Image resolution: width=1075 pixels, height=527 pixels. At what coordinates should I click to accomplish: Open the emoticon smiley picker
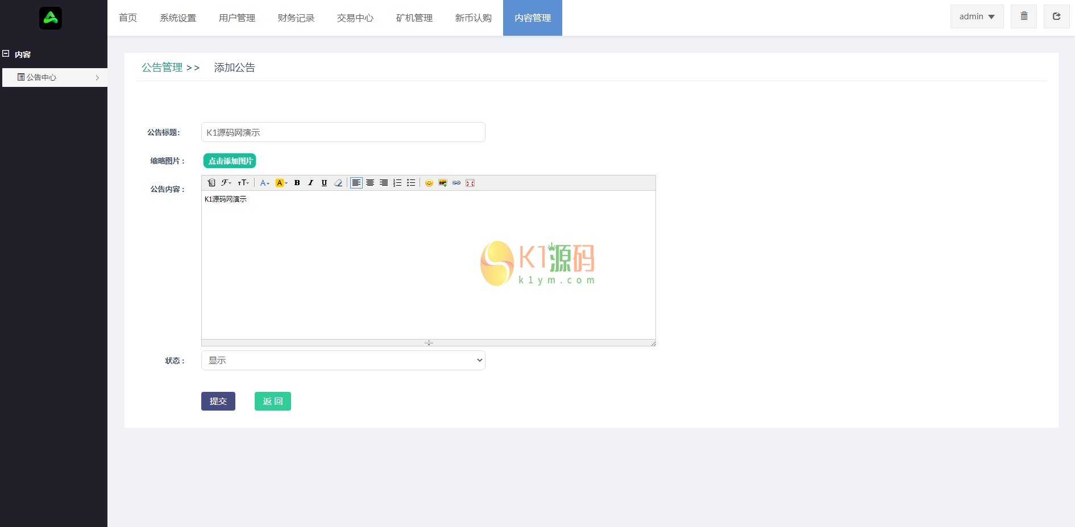(x=429, y=183)
